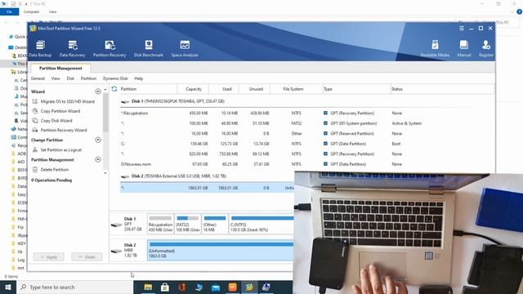Select Other 16 MB block in disk map
The image size is (523, 294).
click(215, 224)
